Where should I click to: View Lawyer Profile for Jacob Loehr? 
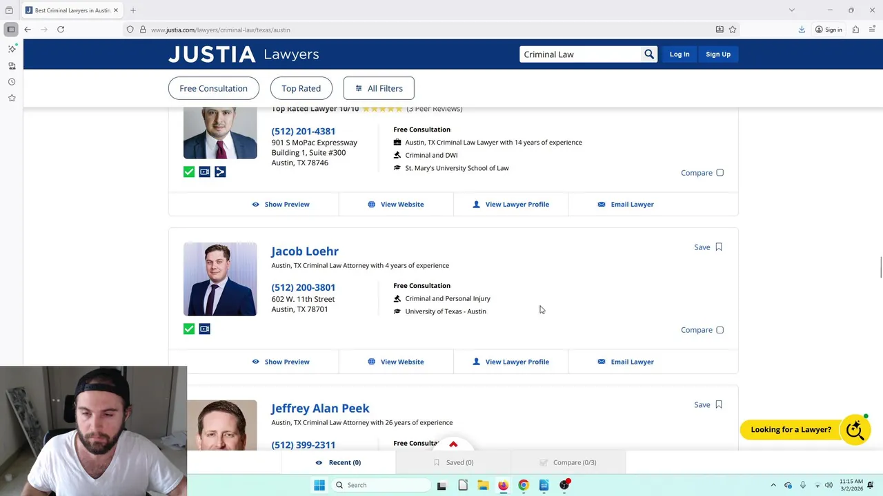[511, 362]
